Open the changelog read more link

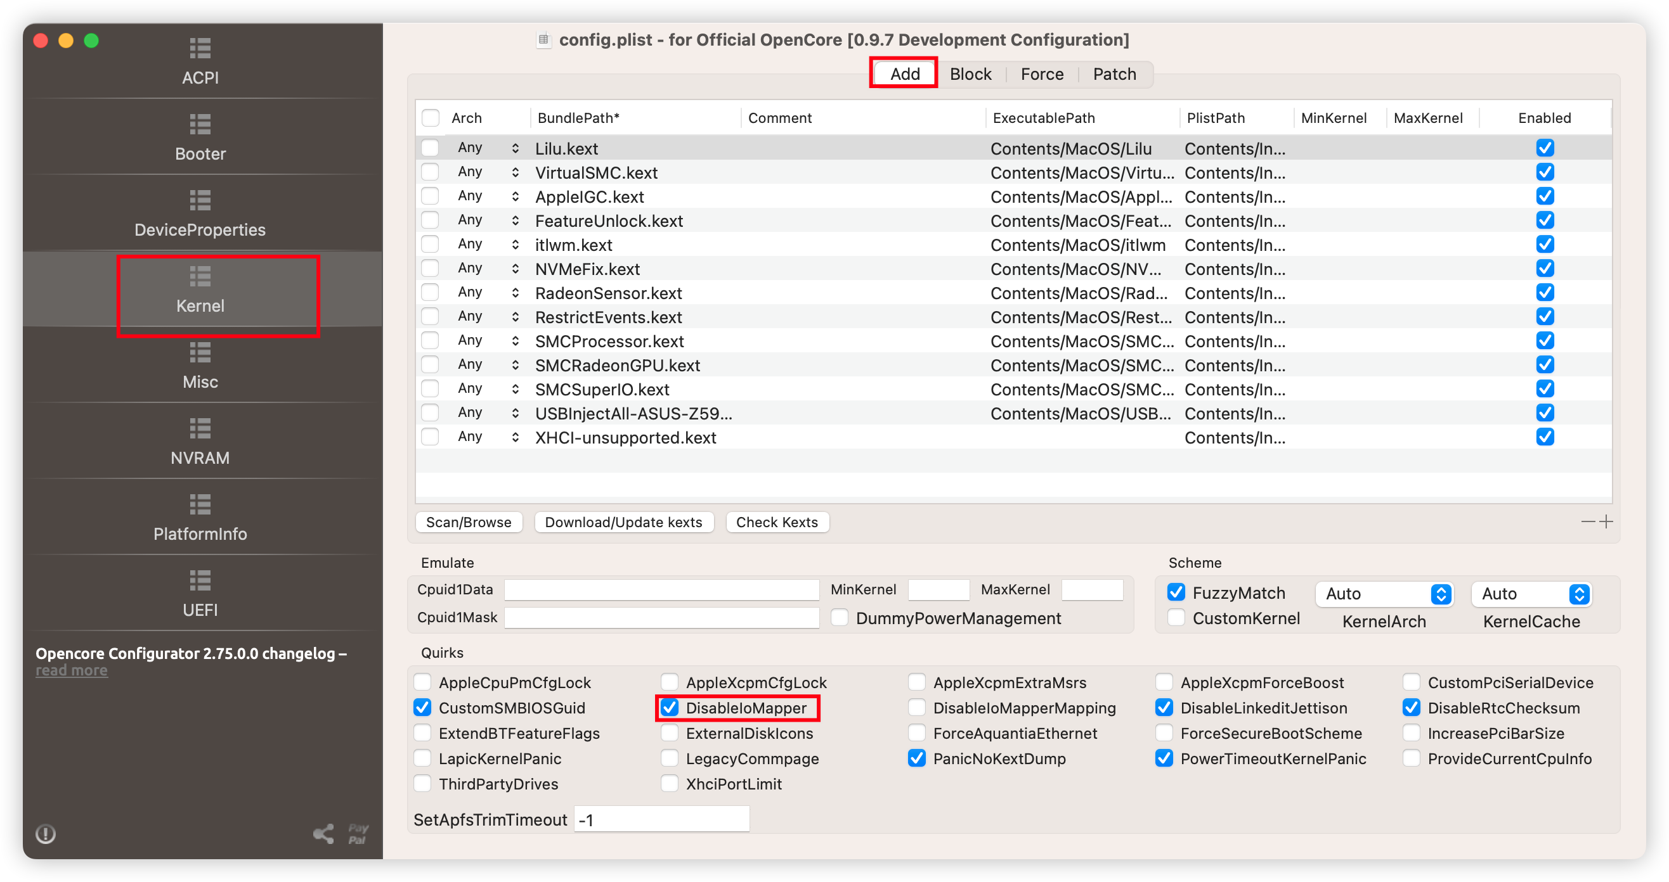71,670
